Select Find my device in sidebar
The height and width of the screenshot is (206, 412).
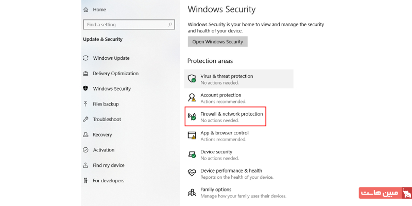pos(108,165)
